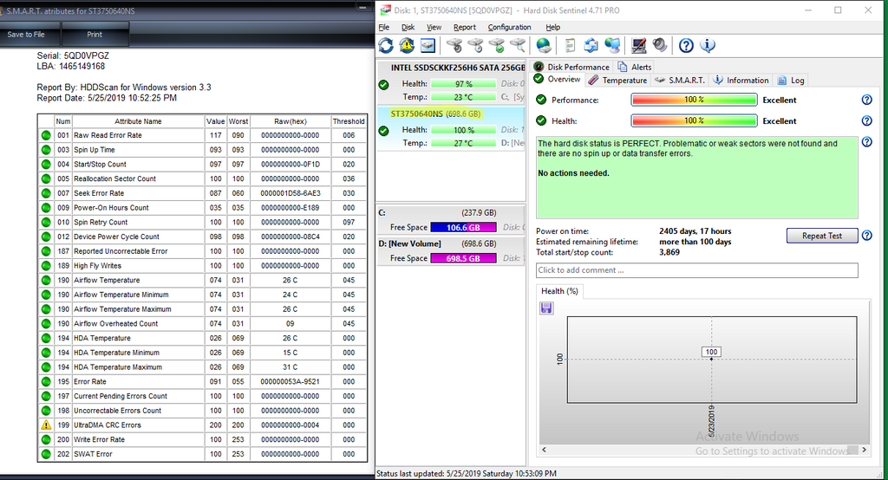Click the save floppy icon above Health chart

[546, 308]
